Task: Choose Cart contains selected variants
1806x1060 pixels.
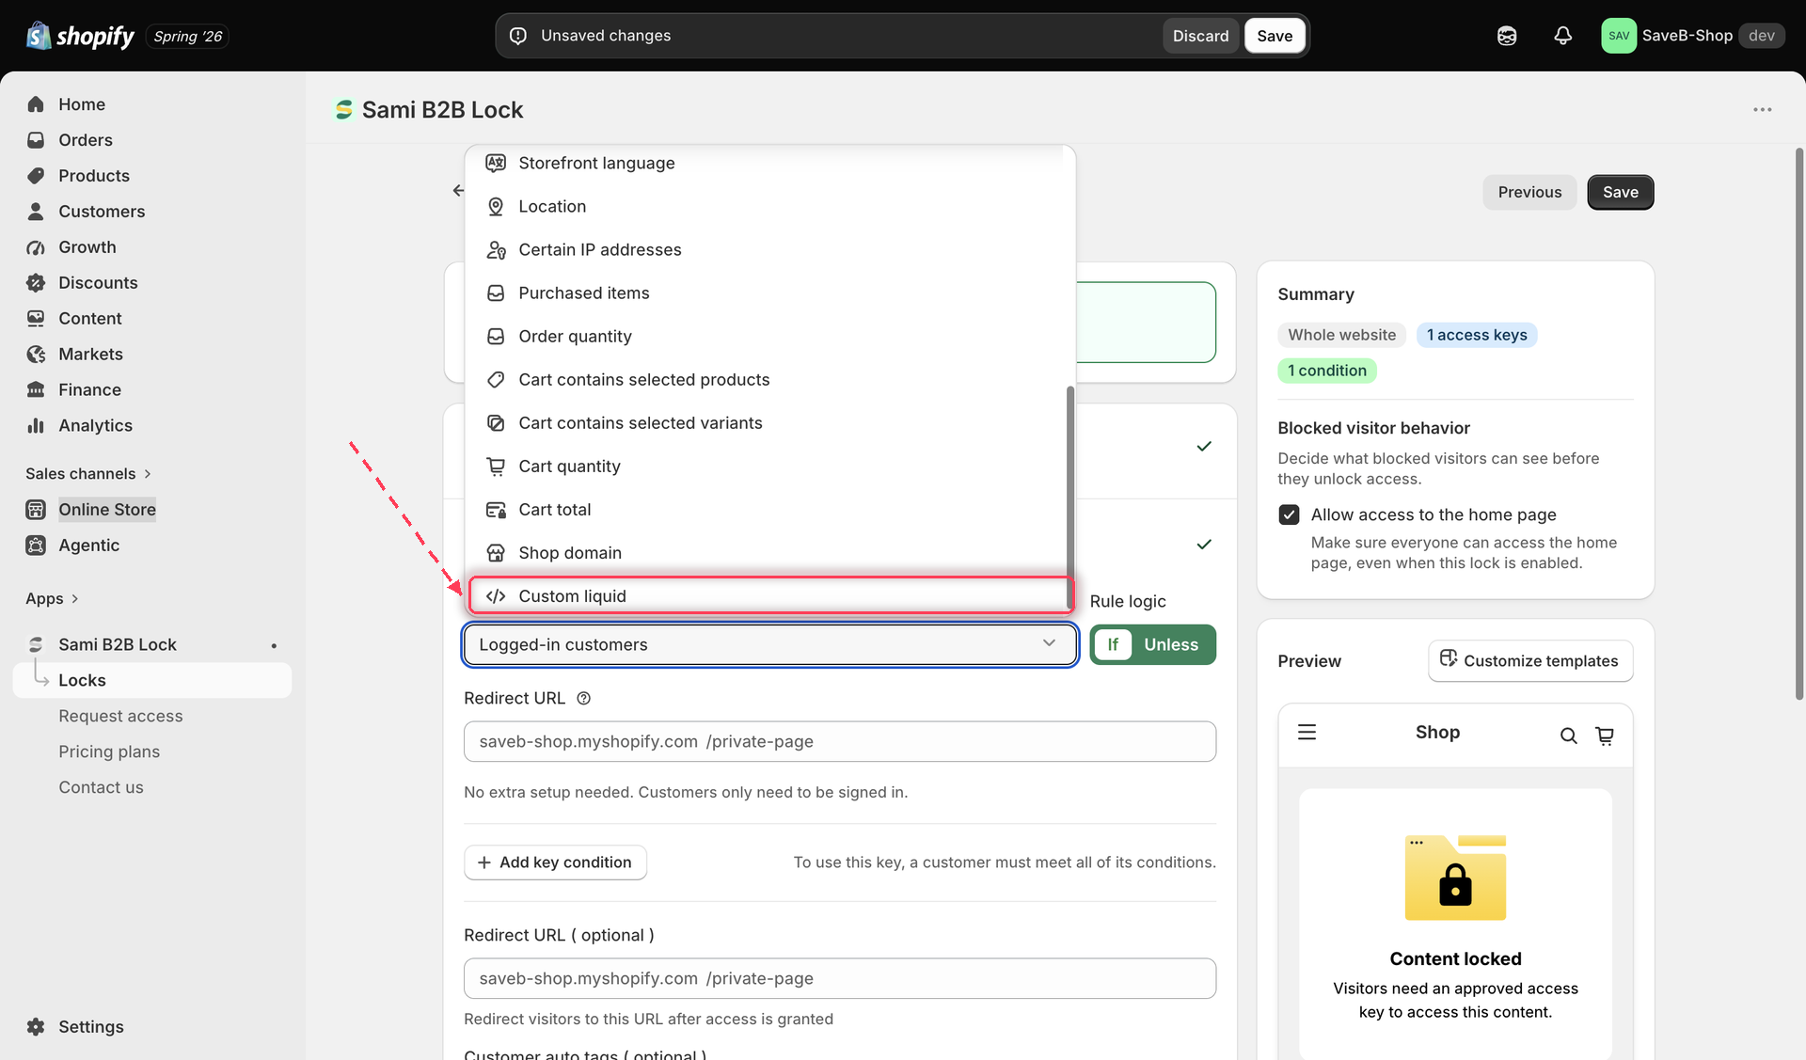Action: pos(769,423)
